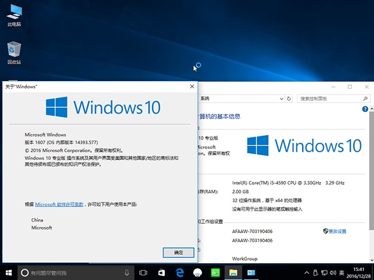
Task: Click the blue help question mark icon
Action: tap(365, 108)
